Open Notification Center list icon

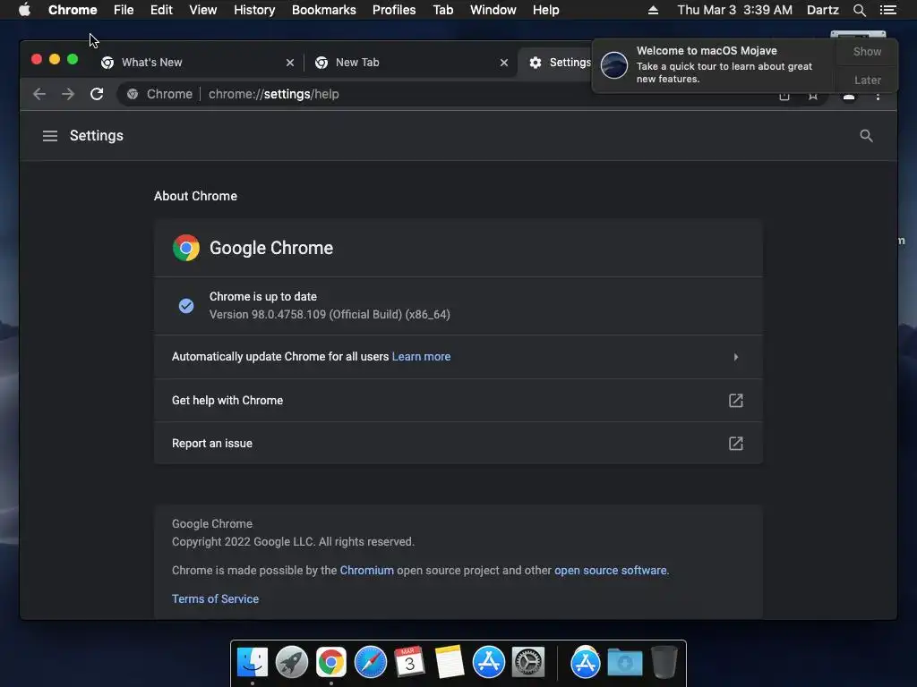tap(887, 10)
